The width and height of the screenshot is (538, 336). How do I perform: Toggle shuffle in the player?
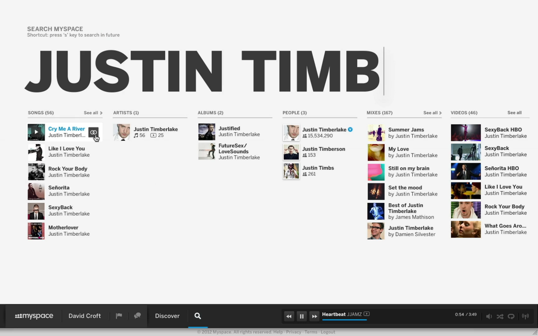coord(500,316)
